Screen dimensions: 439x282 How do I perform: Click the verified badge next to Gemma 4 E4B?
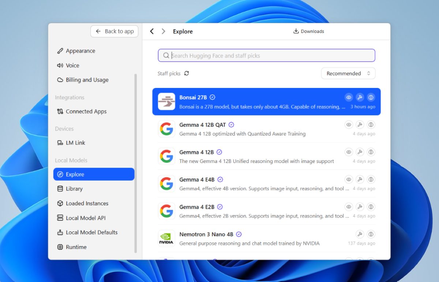(x=220, y=179)
